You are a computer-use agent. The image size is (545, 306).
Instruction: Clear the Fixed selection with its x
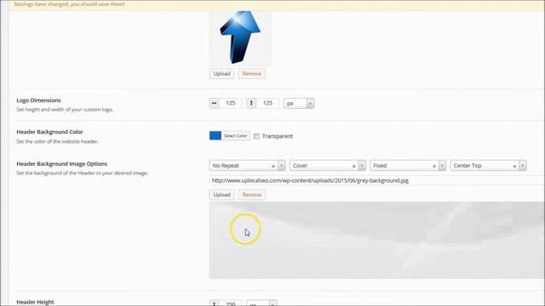[x=434, y=167]
